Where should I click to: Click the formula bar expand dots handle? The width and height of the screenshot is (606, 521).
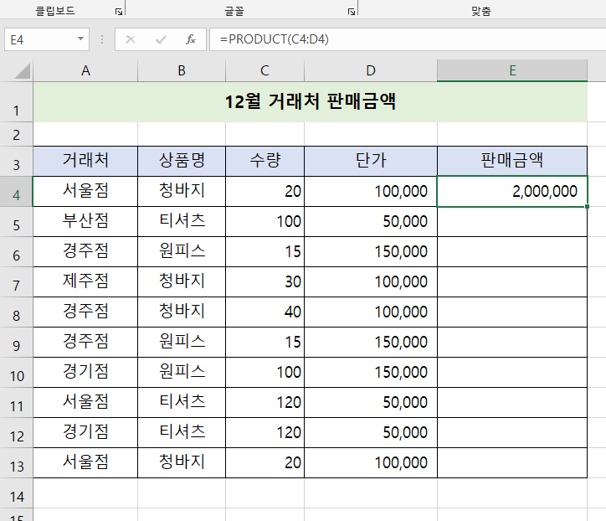(x=102, y=39)
